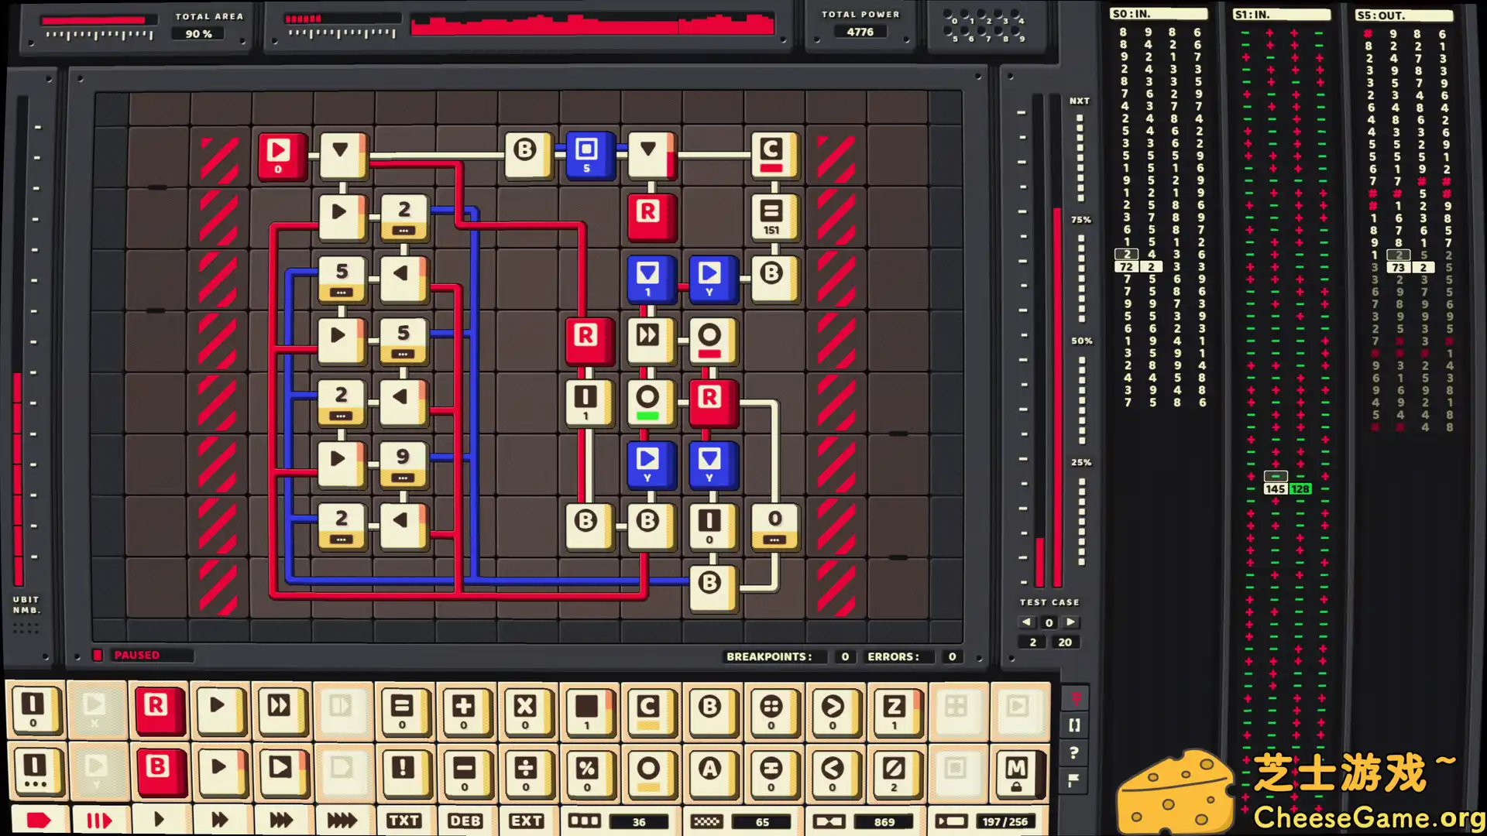Open the DEB tab
The image size is (1487, 836).
[465, 821]
